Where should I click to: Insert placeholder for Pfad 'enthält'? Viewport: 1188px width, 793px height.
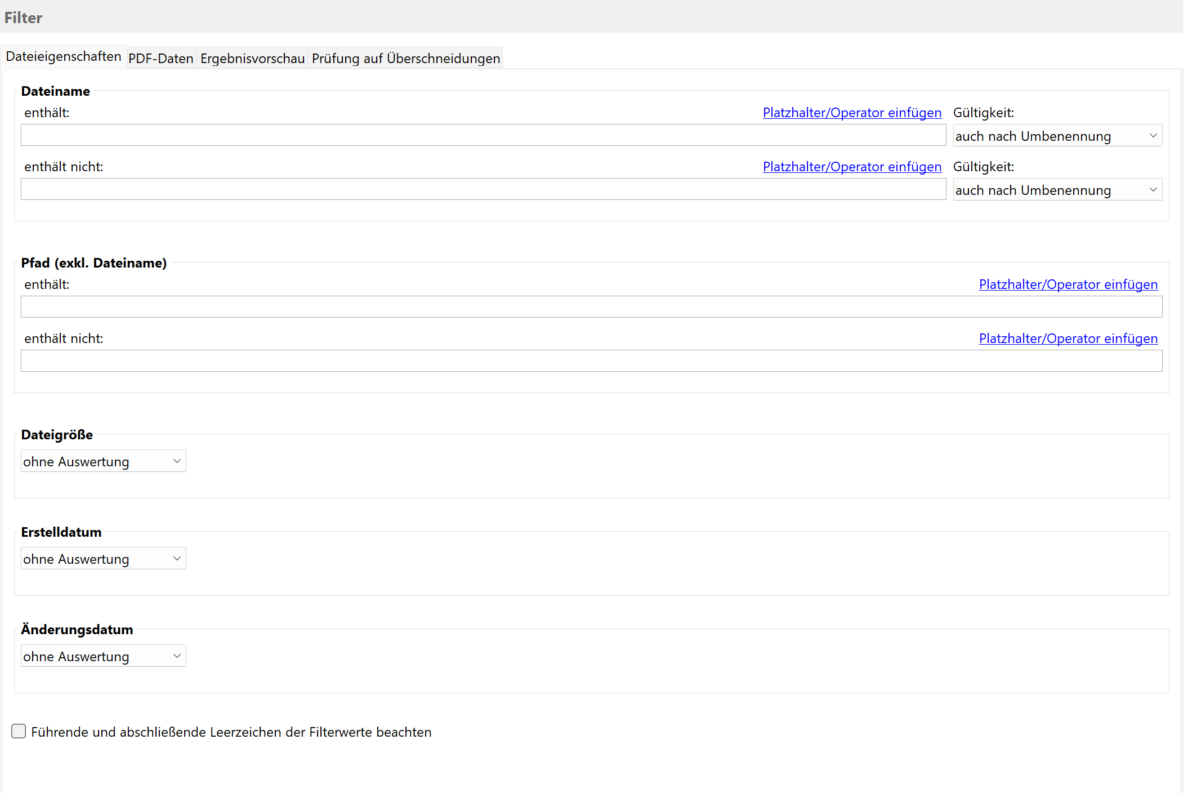tap(1068, 284)
